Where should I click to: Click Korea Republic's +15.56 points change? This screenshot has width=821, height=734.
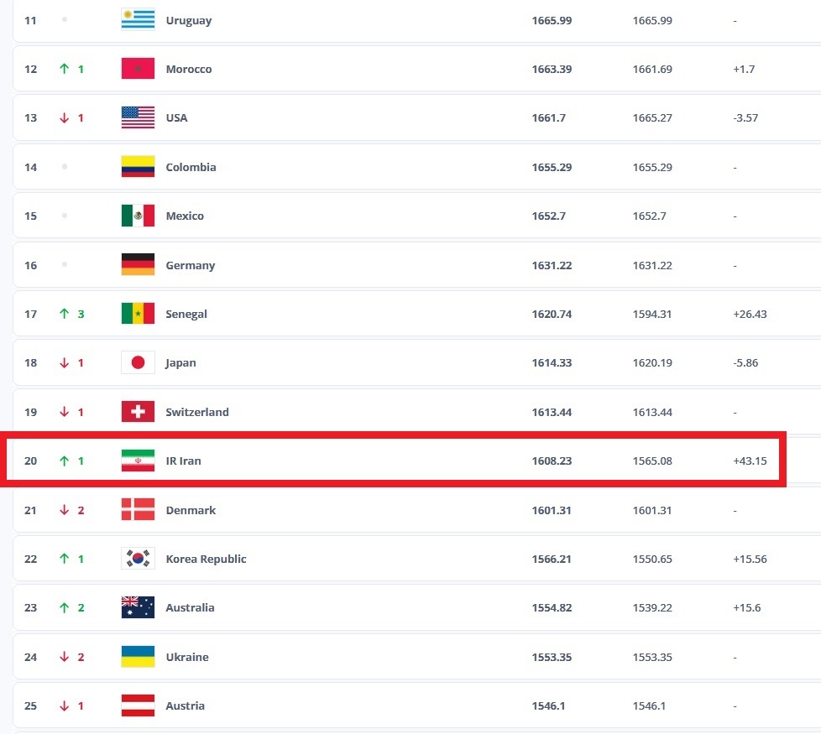pos(750,559)
